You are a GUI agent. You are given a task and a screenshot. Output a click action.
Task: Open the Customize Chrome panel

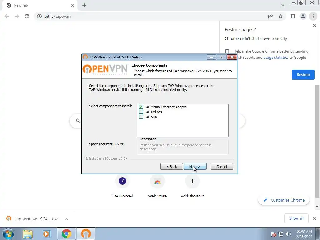(x=284, y=200)
